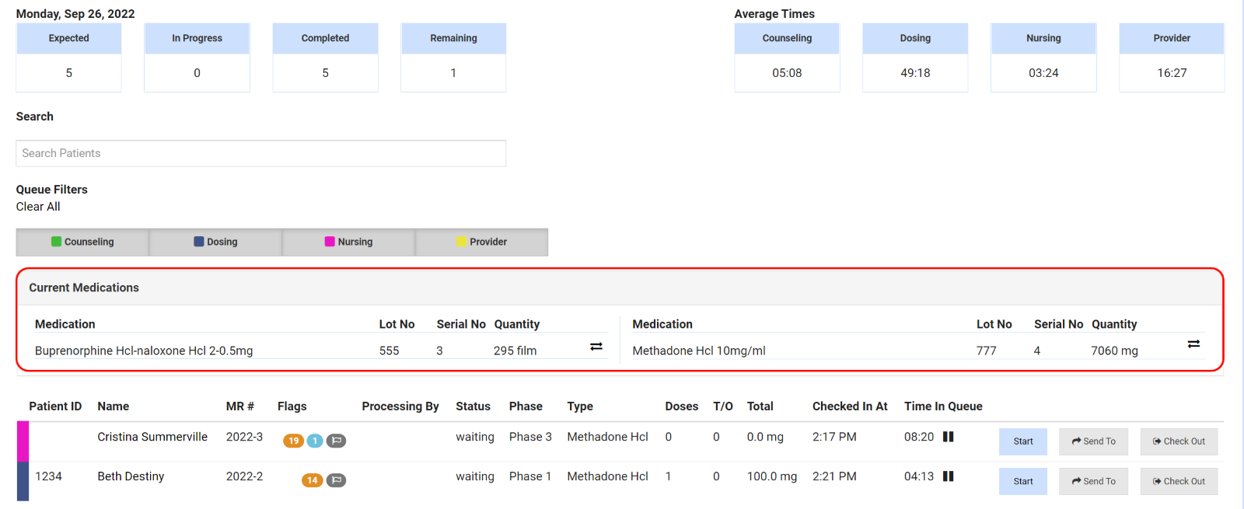
Task: Start Cristina Summerville's session
Action: (x=1023, y=441)
